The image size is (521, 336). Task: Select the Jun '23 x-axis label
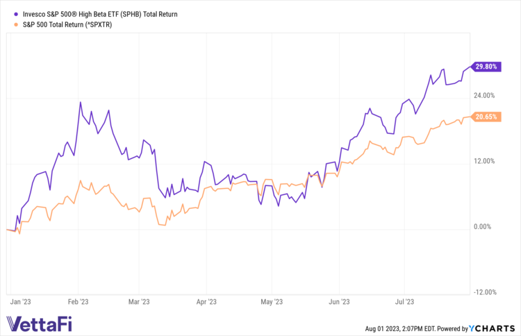tap(338, 302)
